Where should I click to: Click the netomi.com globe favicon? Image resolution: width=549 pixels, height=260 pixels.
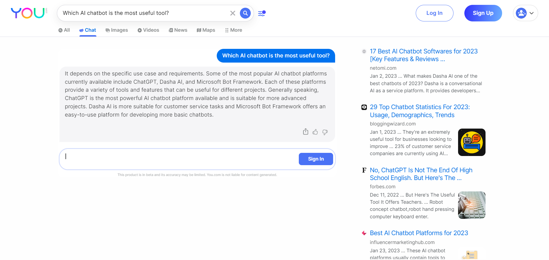(364, 51)
